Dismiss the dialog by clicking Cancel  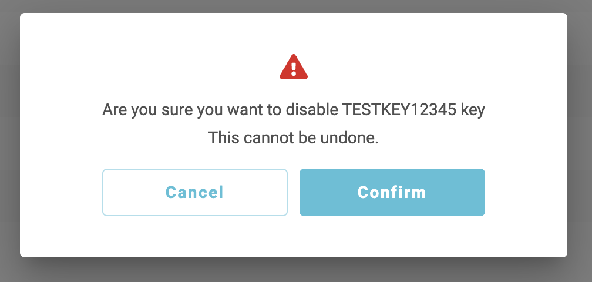tap(194, 193)
